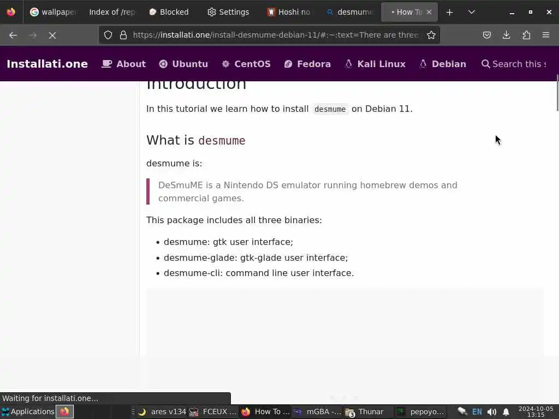This screenshot has height=419, width=559.
Task: Open the notifications bell icon
Action: [506, 412]
